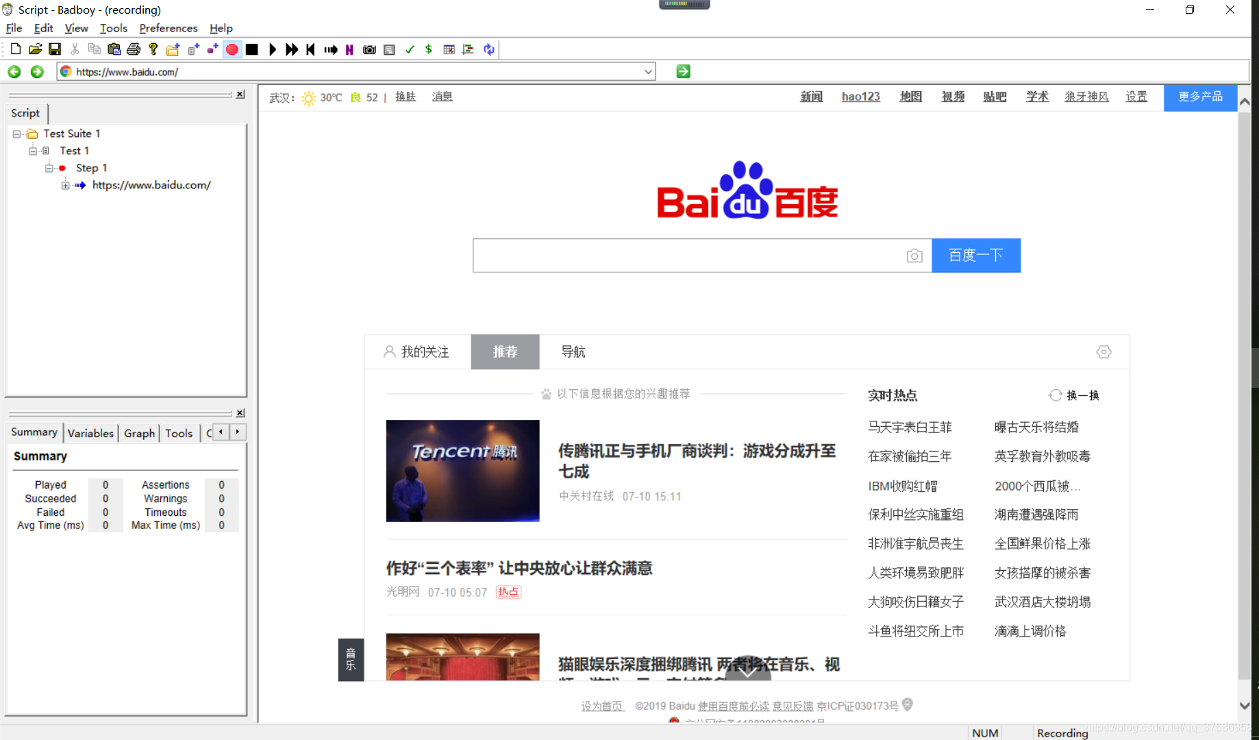Expand the https://www.baidu.com/ request node

pos(65,185)
